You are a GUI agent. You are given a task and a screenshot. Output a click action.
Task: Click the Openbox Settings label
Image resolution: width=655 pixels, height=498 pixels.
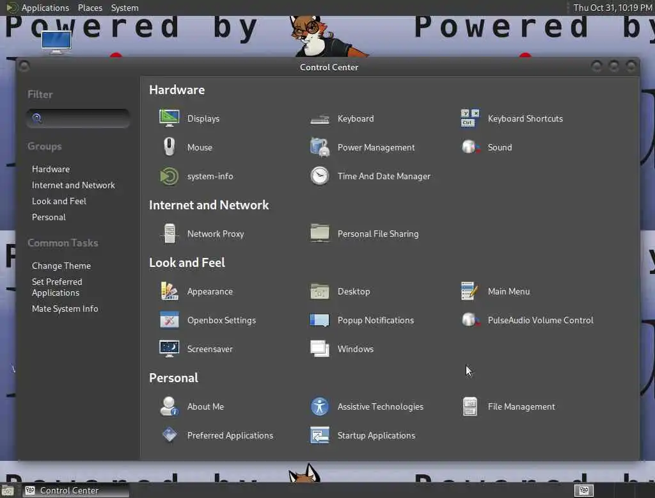click(x=221, y=320)
